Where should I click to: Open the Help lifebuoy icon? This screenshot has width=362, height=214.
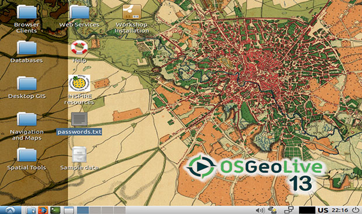click(79, 48)
